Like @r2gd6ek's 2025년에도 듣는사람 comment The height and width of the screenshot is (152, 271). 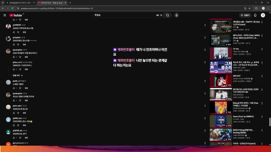pyautogui.click(x=14, y=44)
